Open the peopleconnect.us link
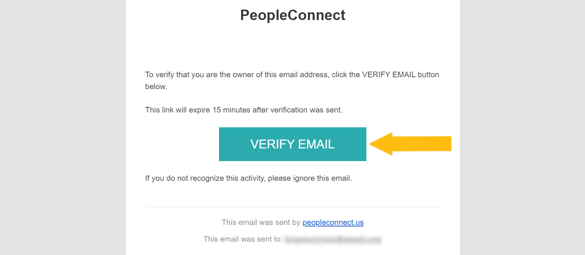This screenshot has height=255, width=585. click(333, 222)
